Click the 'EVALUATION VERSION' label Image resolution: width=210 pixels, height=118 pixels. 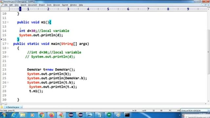click(x=191, y=111)
